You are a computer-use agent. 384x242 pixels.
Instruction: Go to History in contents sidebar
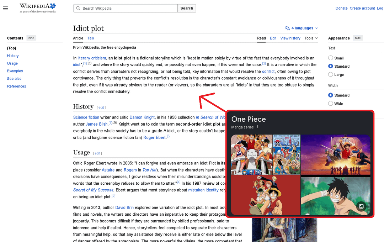(x=13, y=56)
